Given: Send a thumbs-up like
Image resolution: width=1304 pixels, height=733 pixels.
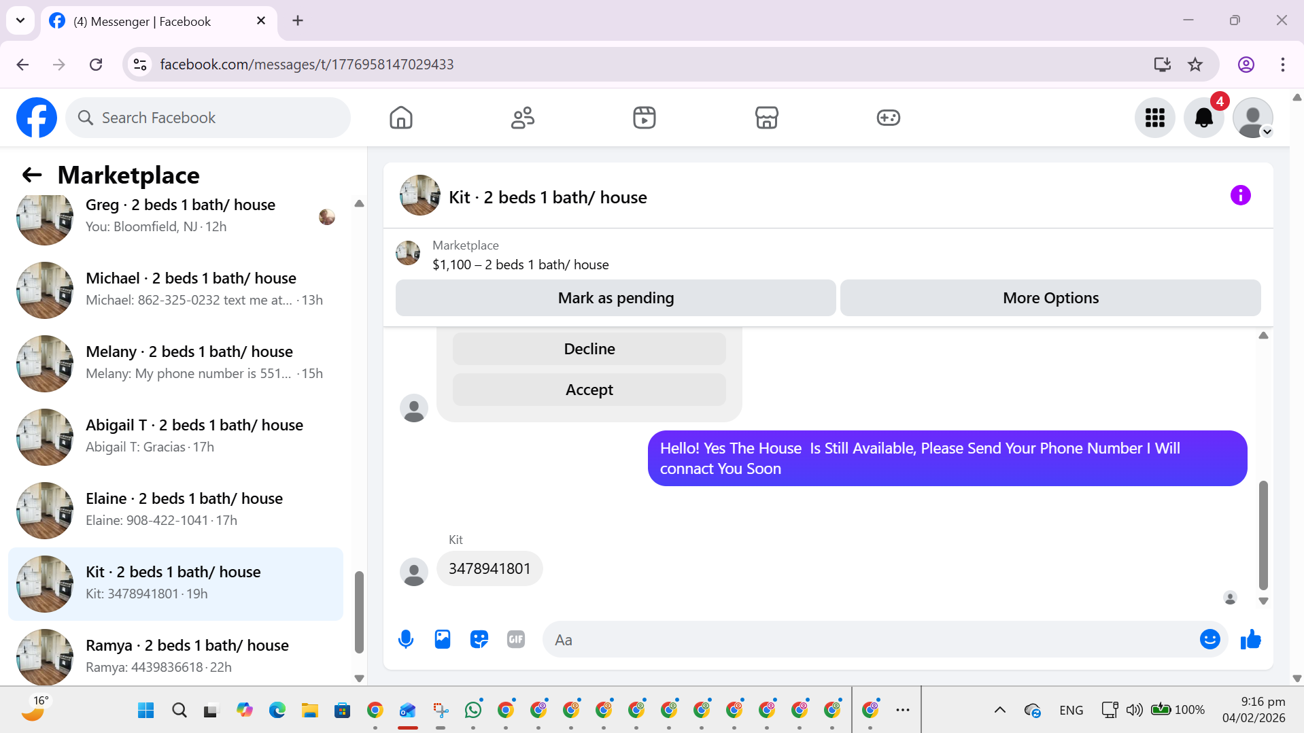Looking at the screenshot, I should [x=1251, y=639].
